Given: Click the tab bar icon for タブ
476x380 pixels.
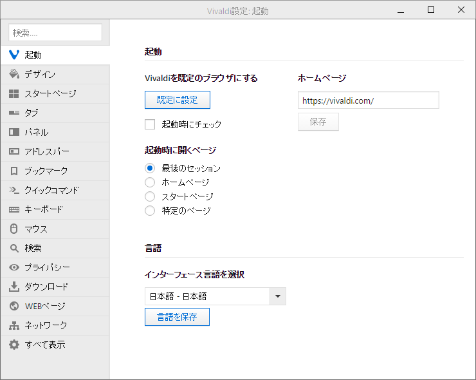Looking at the screenshot, I should (x=14, y=113).
